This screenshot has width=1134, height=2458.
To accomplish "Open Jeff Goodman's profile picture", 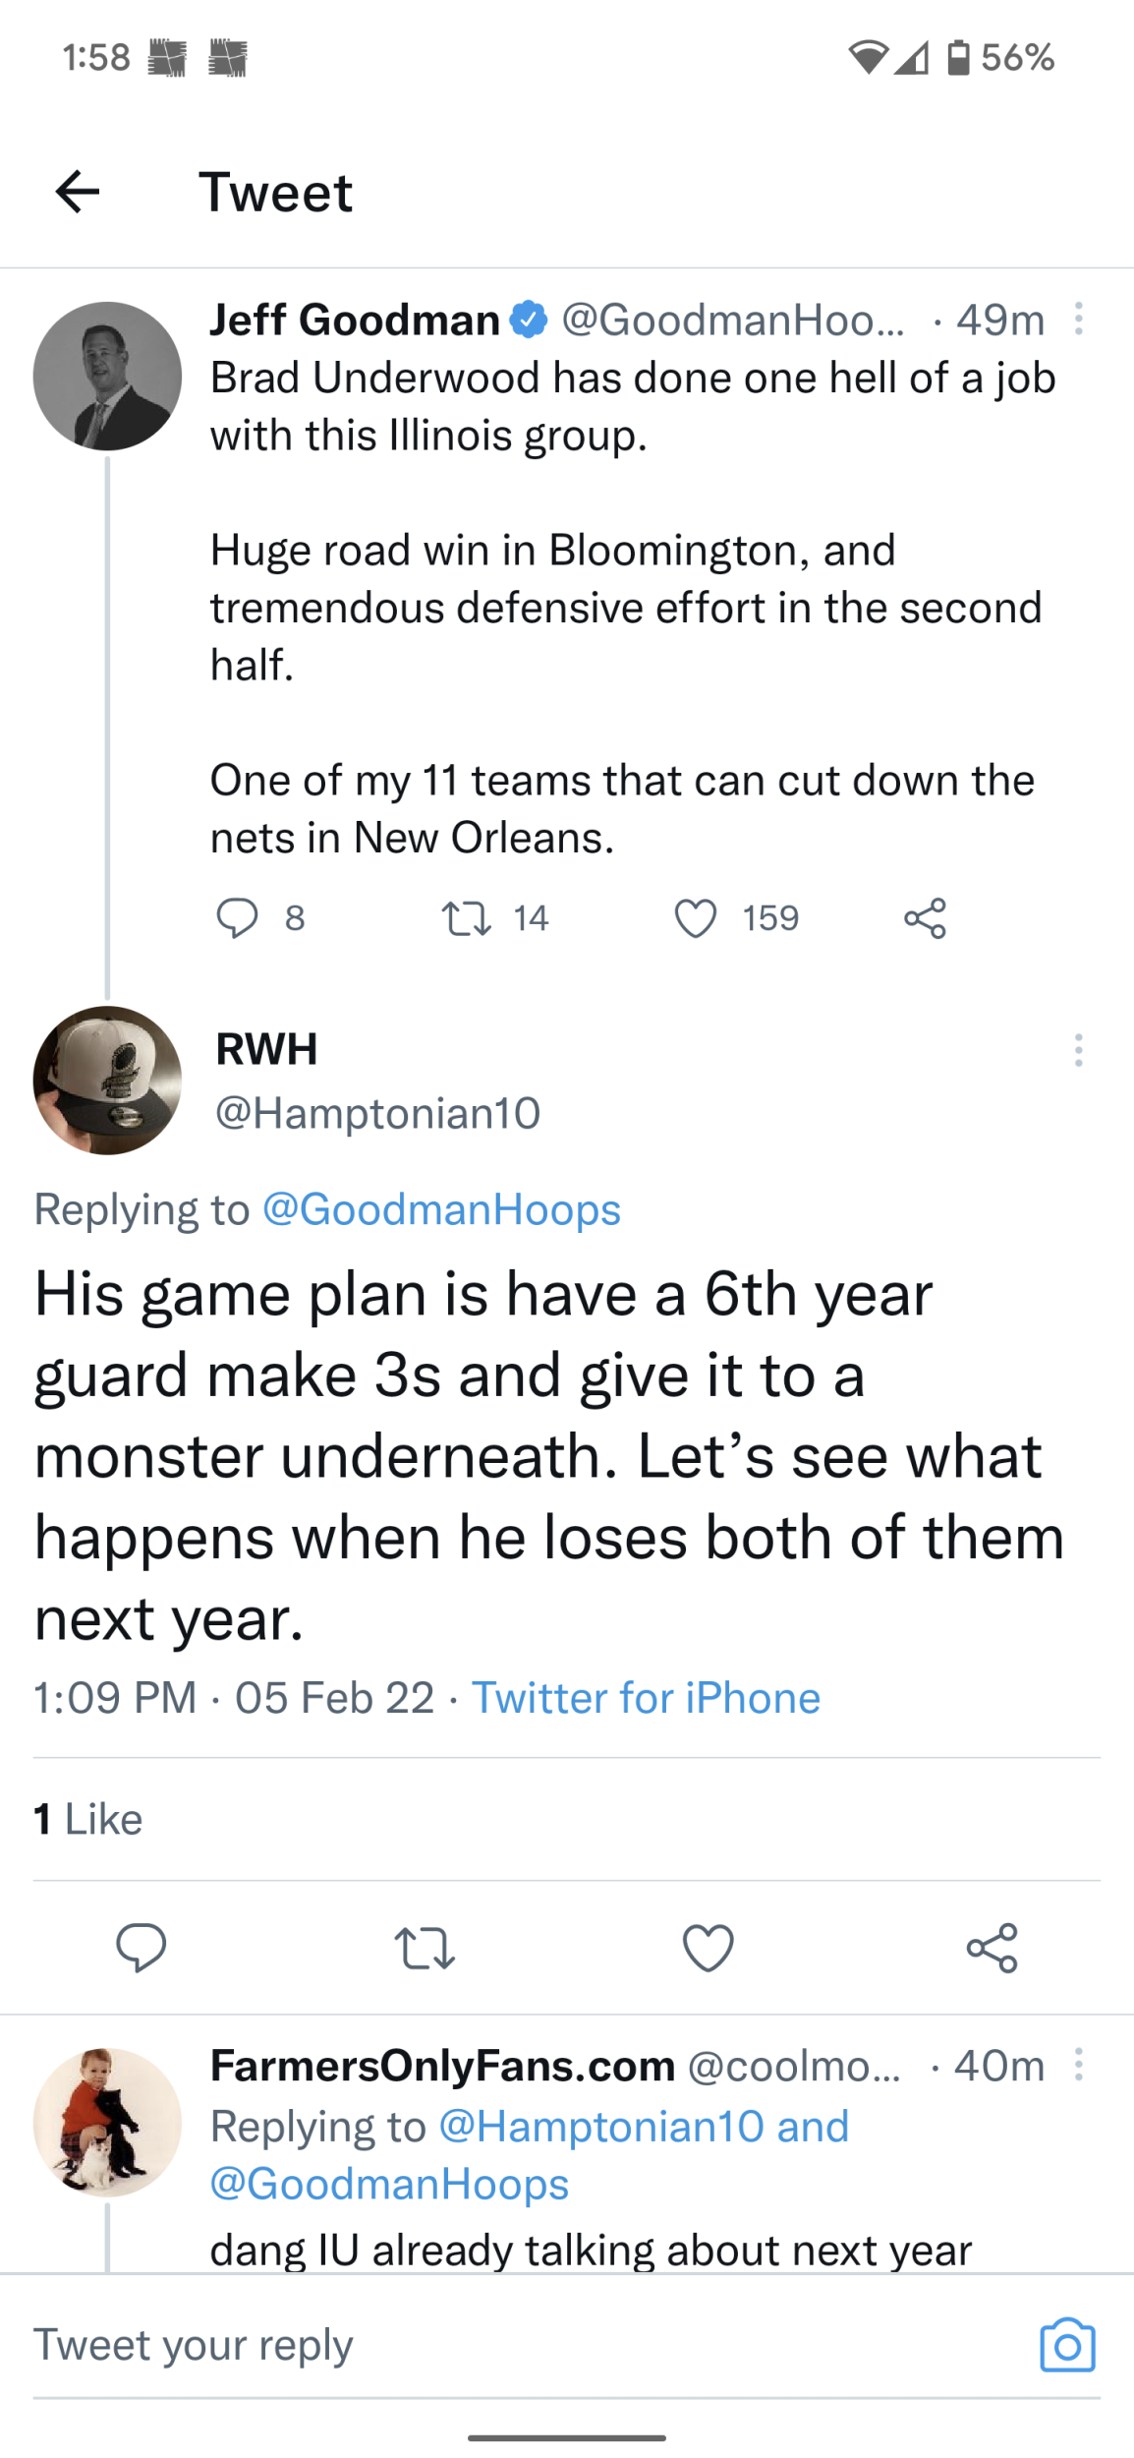I will [107, 376].
